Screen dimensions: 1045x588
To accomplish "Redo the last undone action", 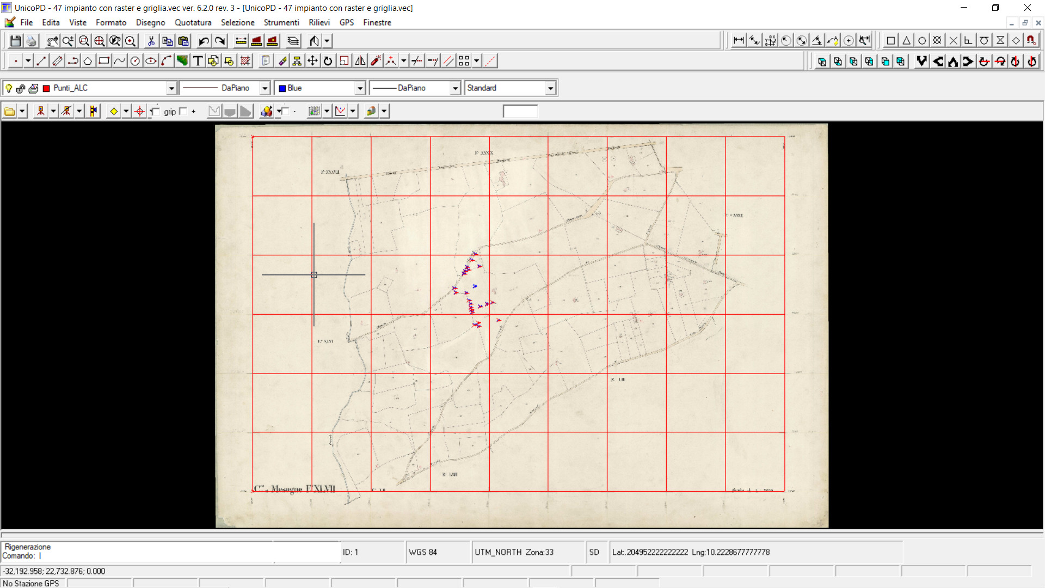I will (219, 41).
